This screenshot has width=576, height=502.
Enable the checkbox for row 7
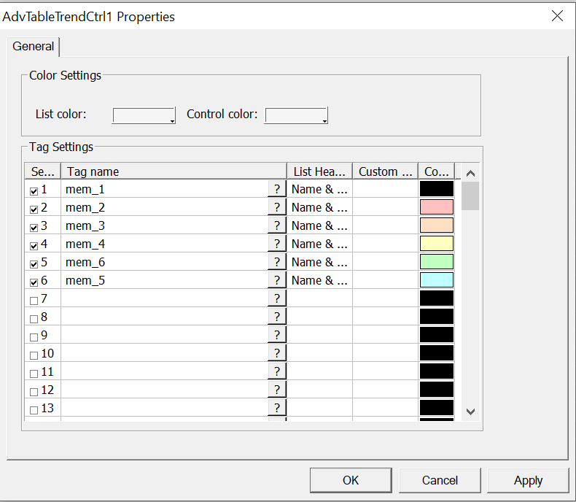(x=34, y=301)
